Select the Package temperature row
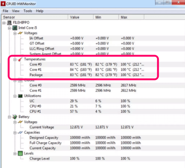The image size is (185, 168). point(107,75)
